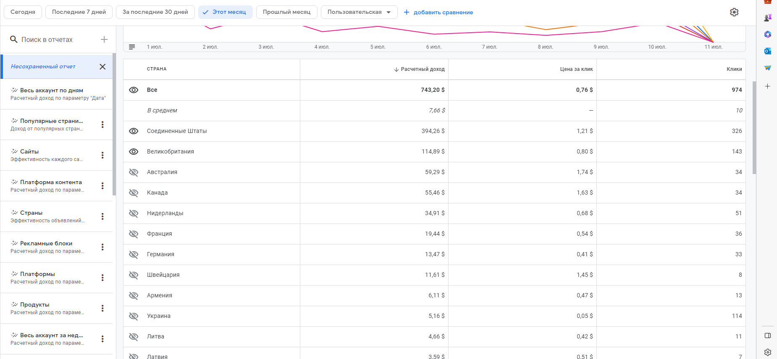The height and width of the screenshot is (359, 777).
Task: Open Весь аккаунт по дням report
Action: point(57,94)
